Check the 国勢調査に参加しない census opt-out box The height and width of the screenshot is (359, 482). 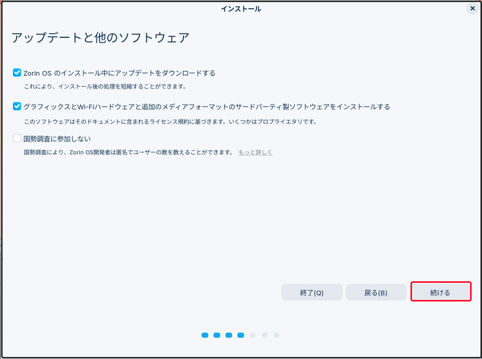pos(17,138)
